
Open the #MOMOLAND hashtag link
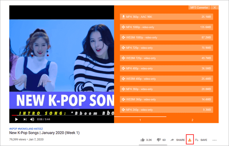click(26, 129)
